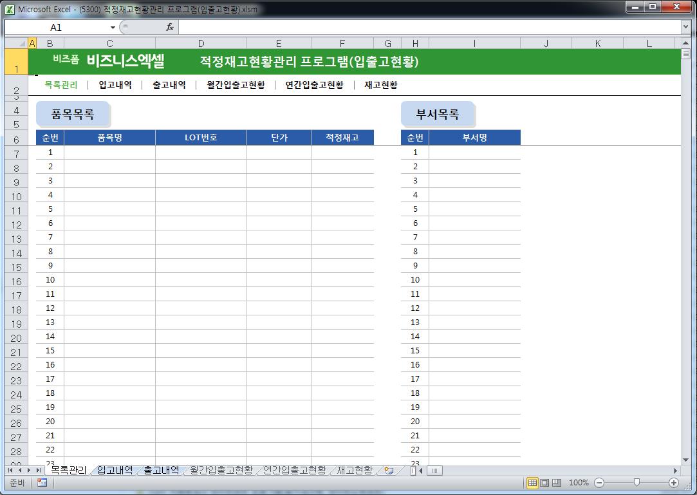The width and height of the screenshot is (697, 495).
Task: Click the Name Box showing A1
Action: (57, 28)
